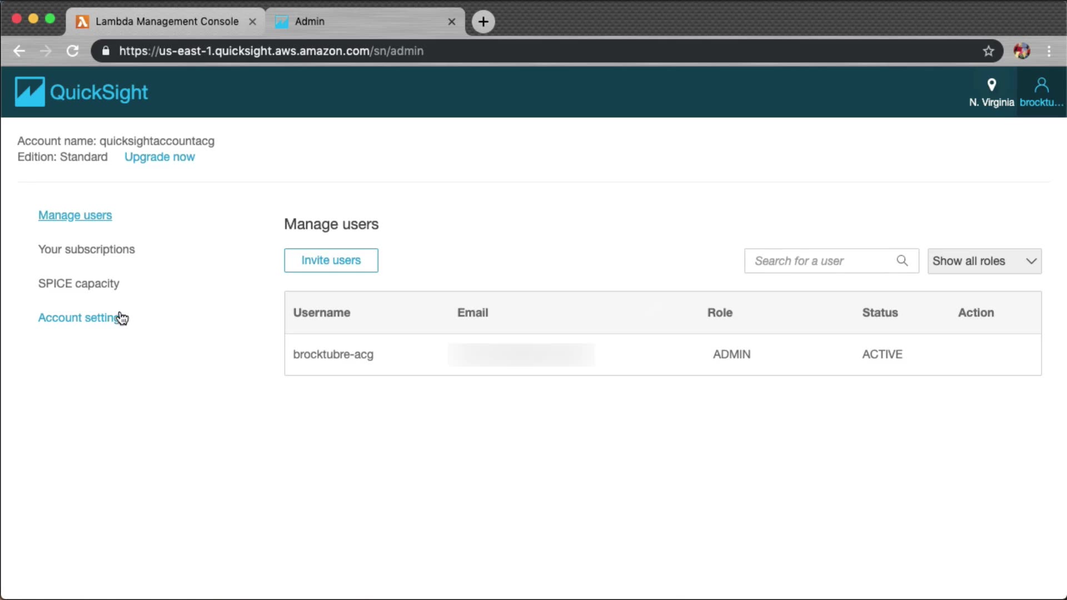Open the N. Virginia region selector
The height and width of the screenshot is (600, 1067).
[x=991, y=92]
